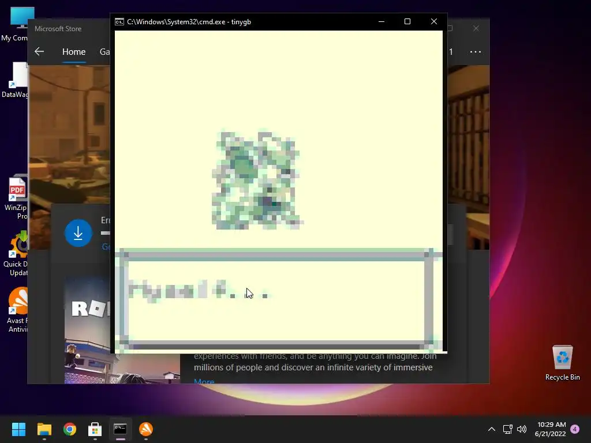Select the DataWag desktop shortcut

(x=14, y=80)
